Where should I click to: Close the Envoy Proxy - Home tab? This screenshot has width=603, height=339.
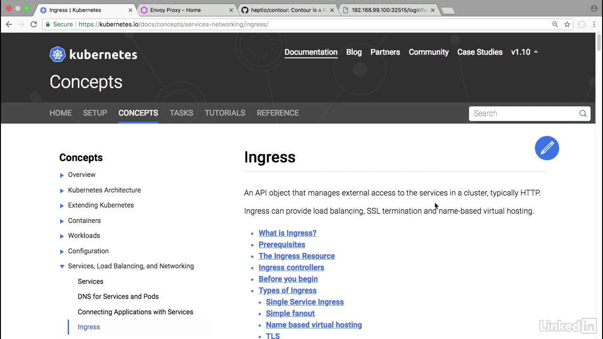(231, 10)
